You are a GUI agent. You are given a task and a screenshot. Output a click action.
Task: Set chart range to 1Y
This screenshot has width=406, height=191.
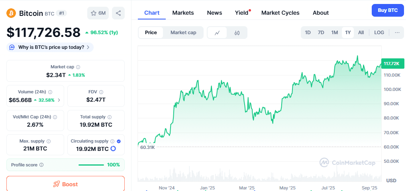(348, 33)
